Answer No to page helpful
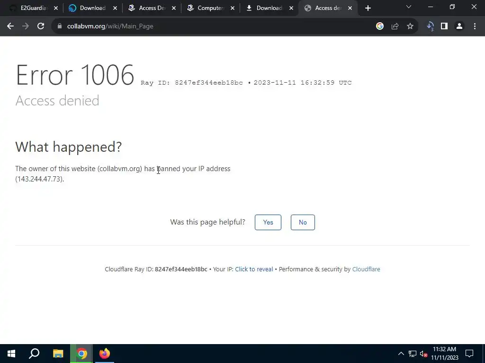This screenshot has height=363, width=485. click(303, 222)
